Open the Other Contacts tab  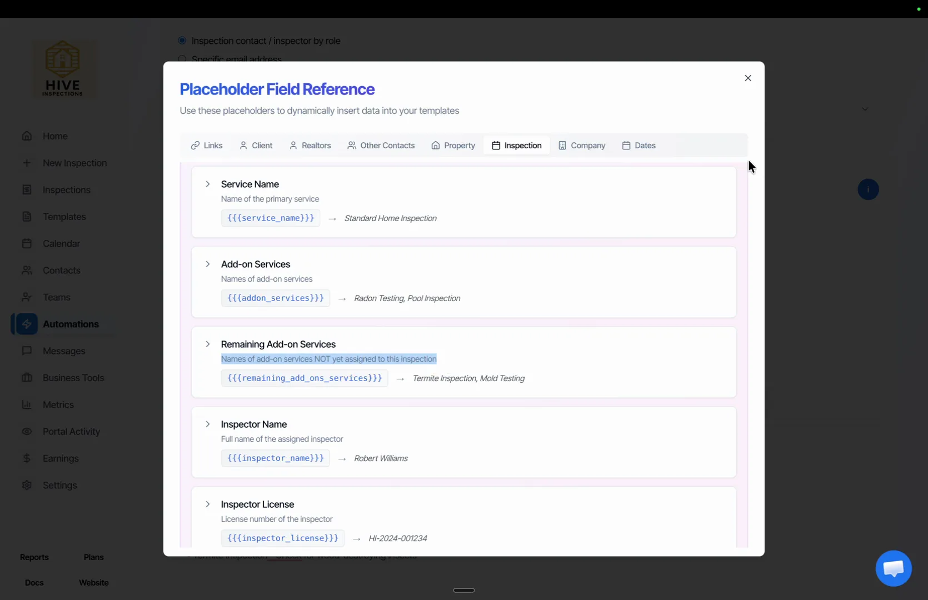click(x=381, y=146)
